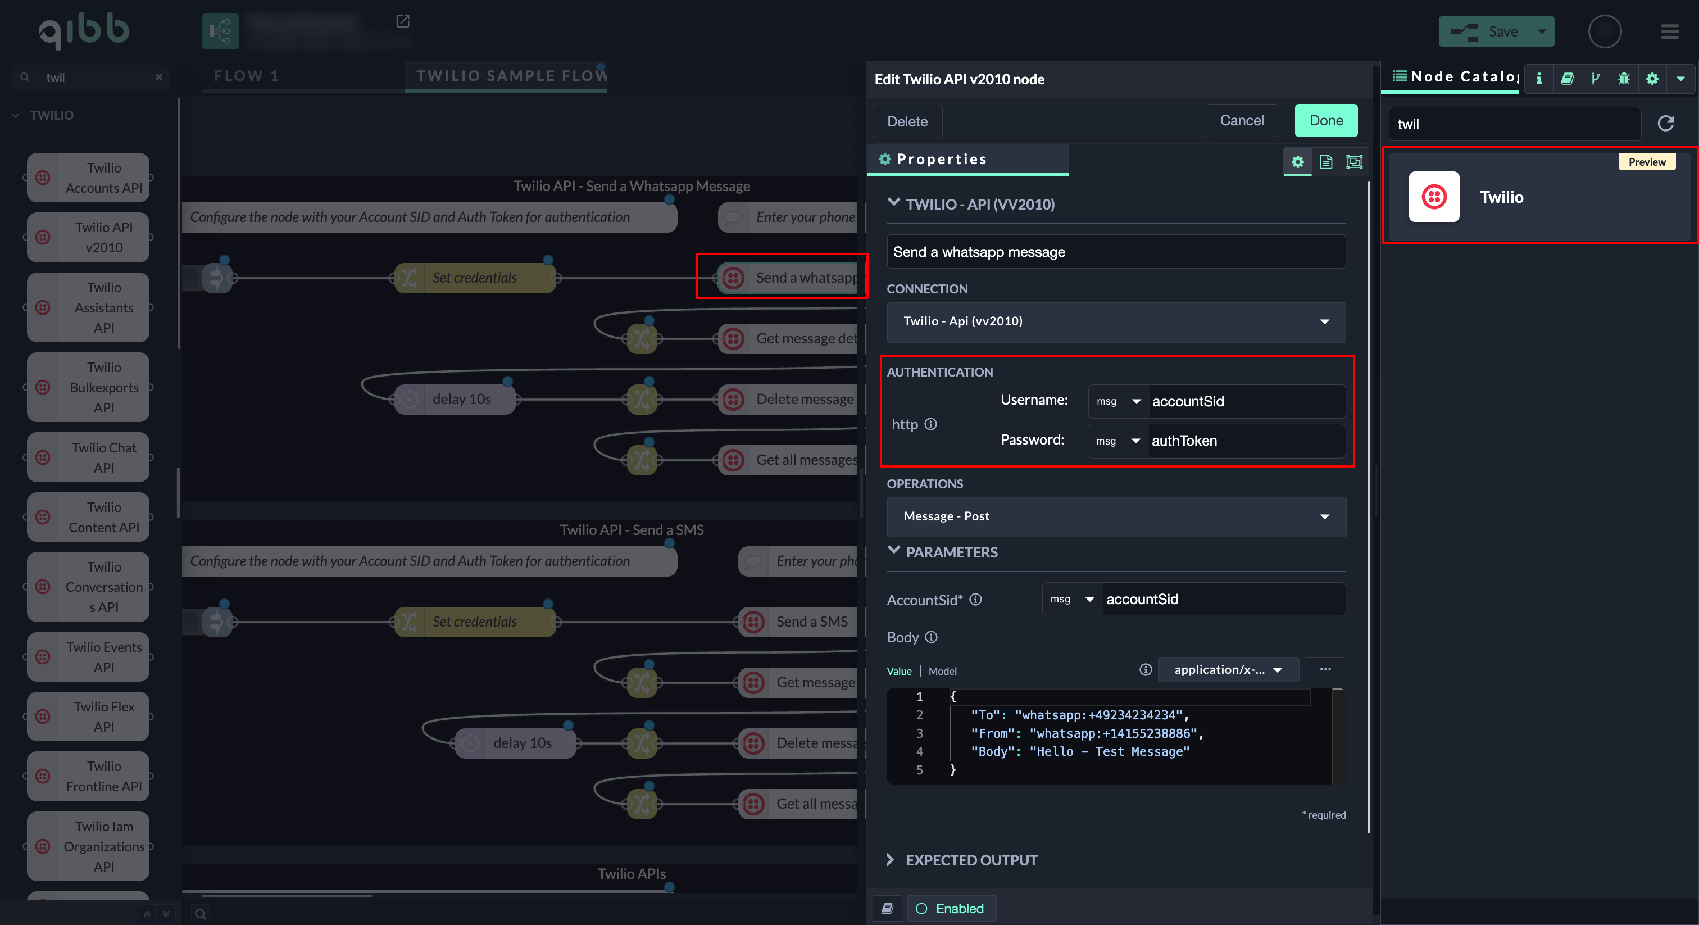This screenshot has height=925, width=1699.
Task: Open the debug bug icon in sidebar
Action: pos(1624,79)
